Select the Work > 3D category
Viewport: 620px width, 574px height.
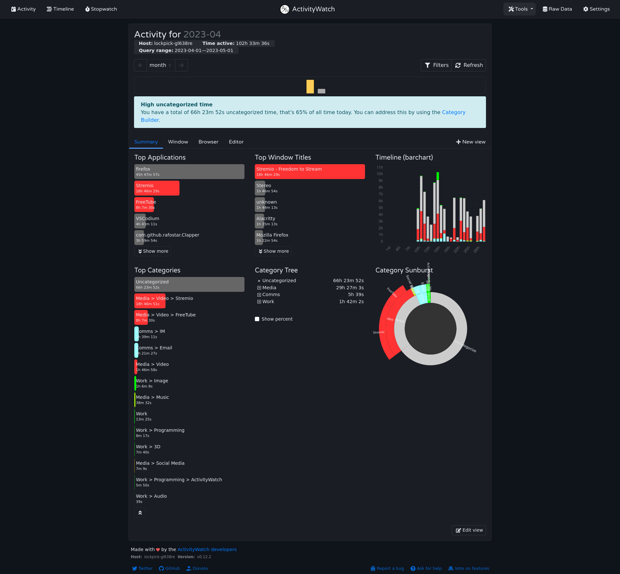coord(148,449)
